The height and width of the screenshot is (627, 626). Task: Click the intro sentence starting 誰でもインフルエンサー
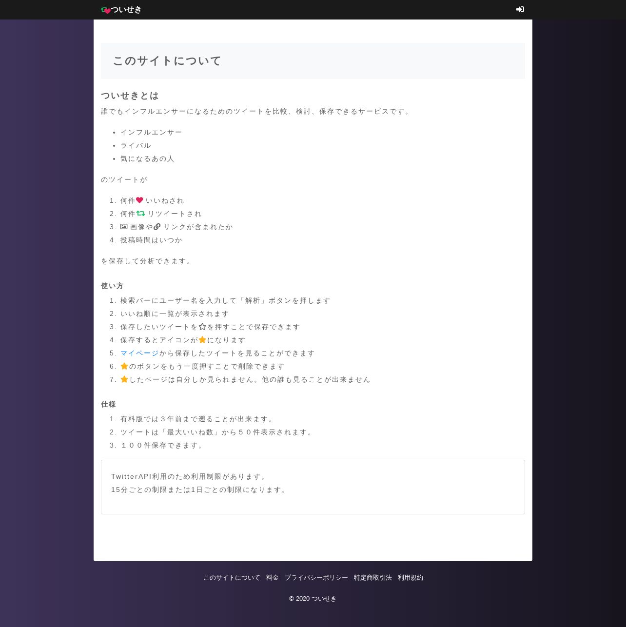coord(256,111)
